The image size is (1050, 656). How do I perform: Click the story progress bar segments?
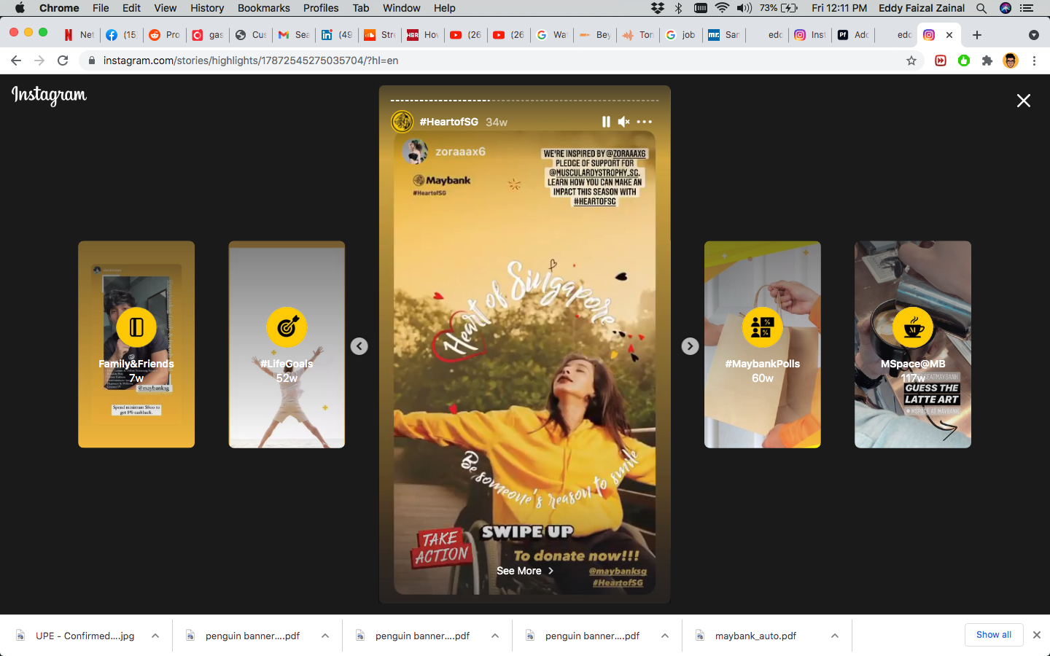(525, 100)
